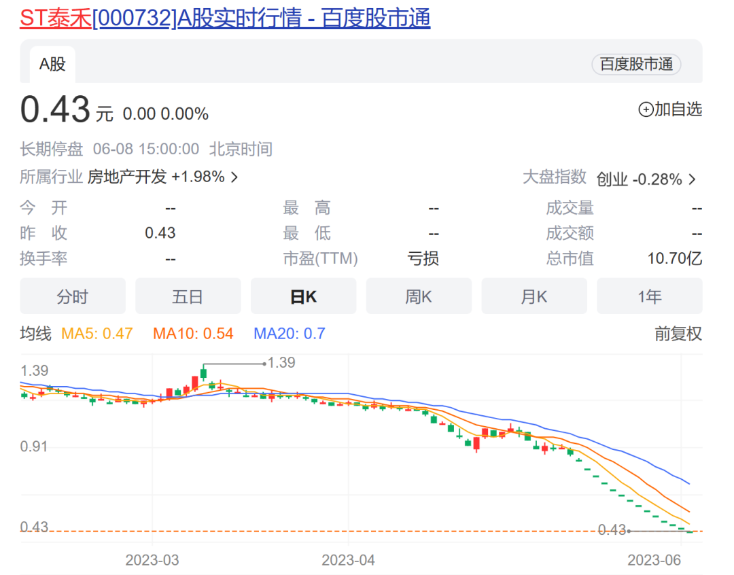Switch to 分时 chart tab
734x575 pixels.
point(73,296)
